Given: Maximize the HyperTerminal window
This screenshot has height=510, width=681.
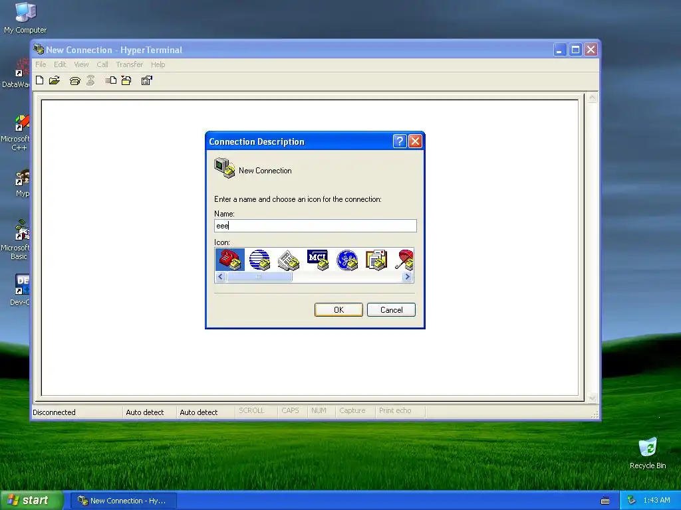Looking at the screenshot, I should 575,49.
